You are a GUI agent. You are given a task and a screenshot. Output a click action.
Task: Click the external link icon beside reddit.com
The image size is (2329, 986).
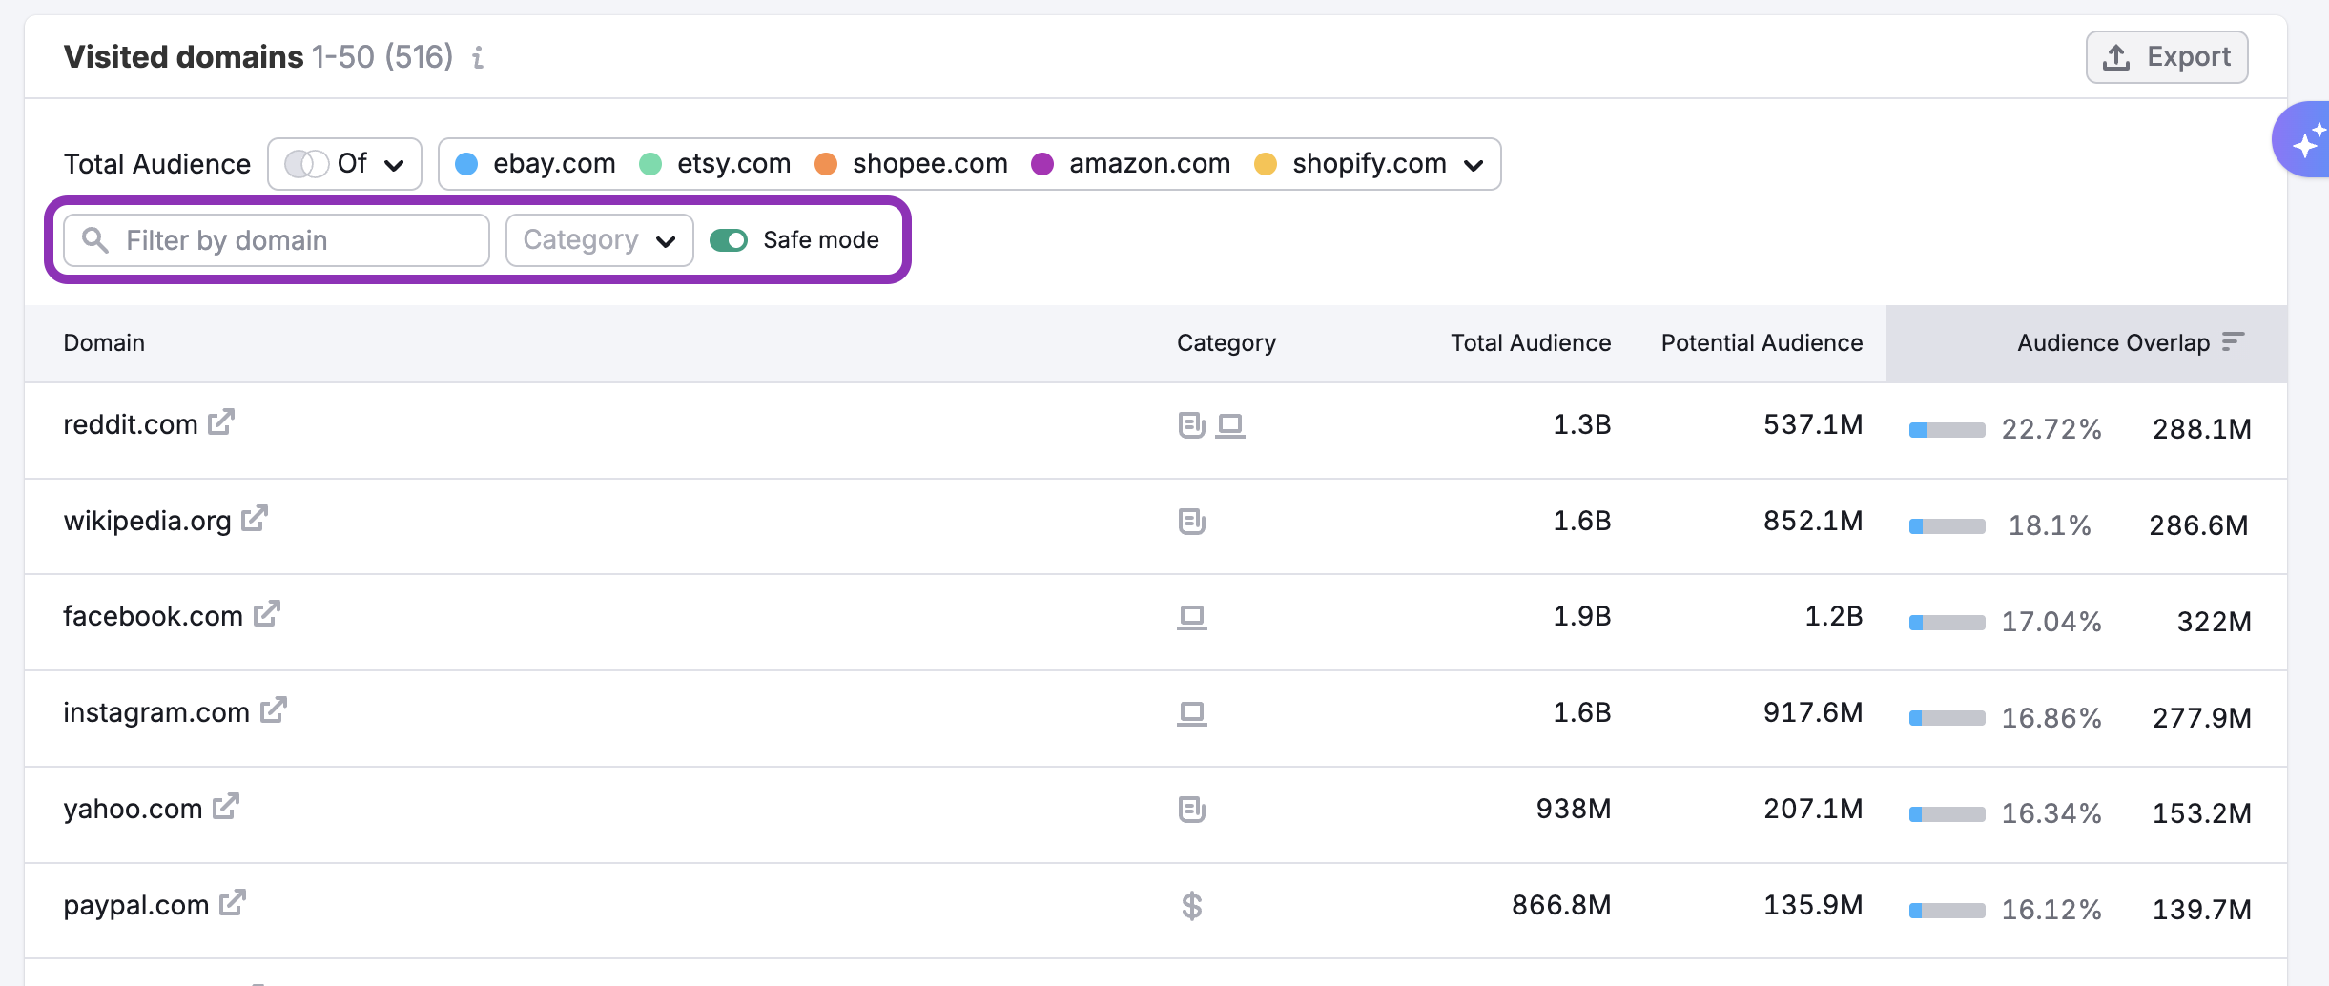tap(222, 422)
